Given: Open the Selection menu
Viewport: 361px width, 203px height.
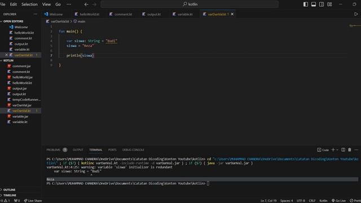Looking at the screenshot, I should tap(29, 4).
